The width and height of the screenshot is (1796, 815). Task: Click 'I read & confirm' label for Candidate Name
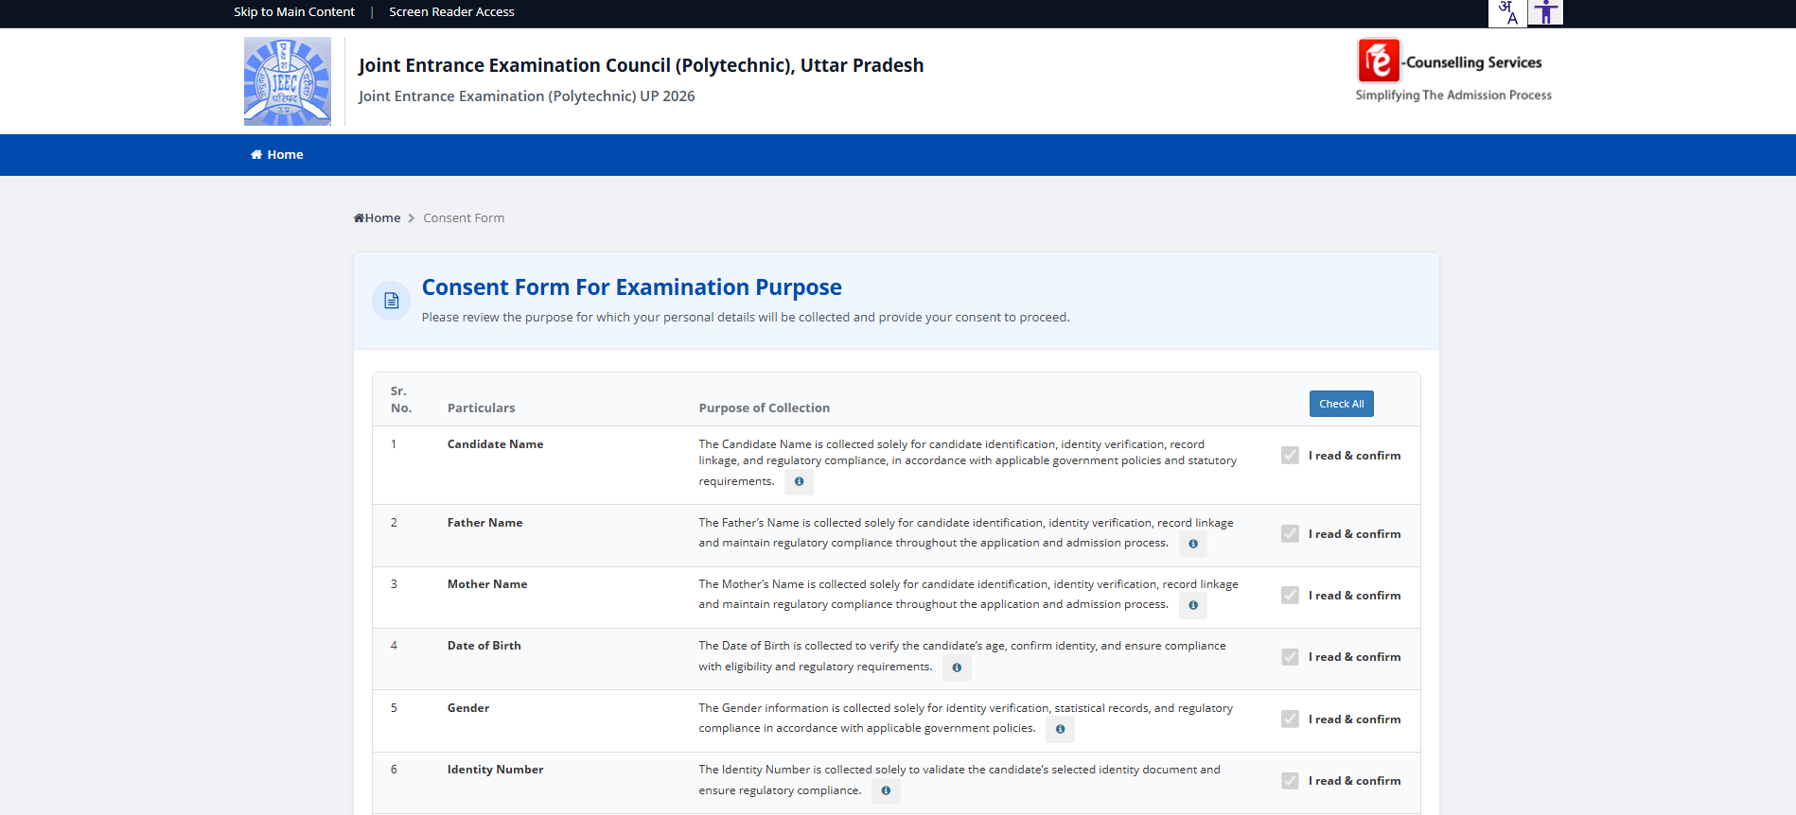(x=1354, y=456)
